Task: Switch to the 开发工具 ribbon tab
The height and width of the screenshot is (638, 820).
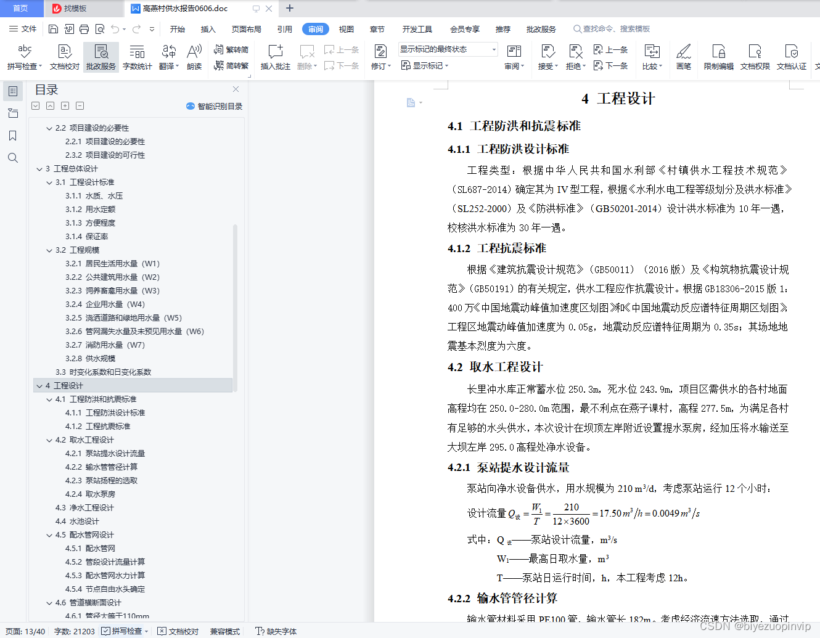Action: pos(417,29)
